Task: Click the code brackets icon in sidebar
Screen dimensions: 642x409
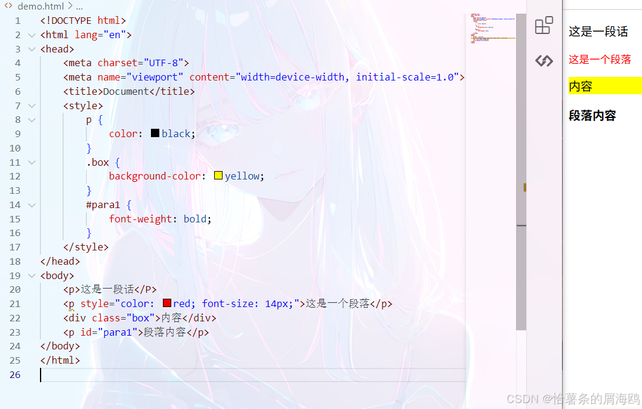Action: click(x=544, y=61)
